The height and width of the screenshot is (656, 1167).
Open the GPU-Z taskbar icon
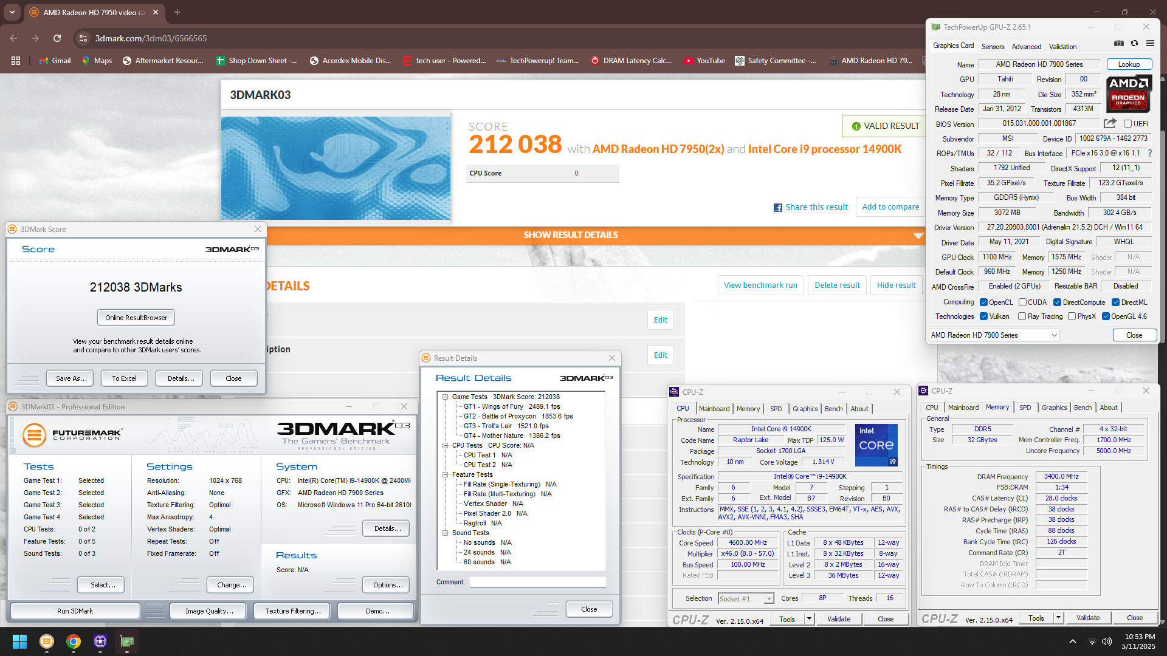tap(127, 641)
